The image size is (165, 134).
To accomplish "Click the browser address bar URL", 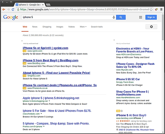I will pyautogui.click(x=85, y=9).
